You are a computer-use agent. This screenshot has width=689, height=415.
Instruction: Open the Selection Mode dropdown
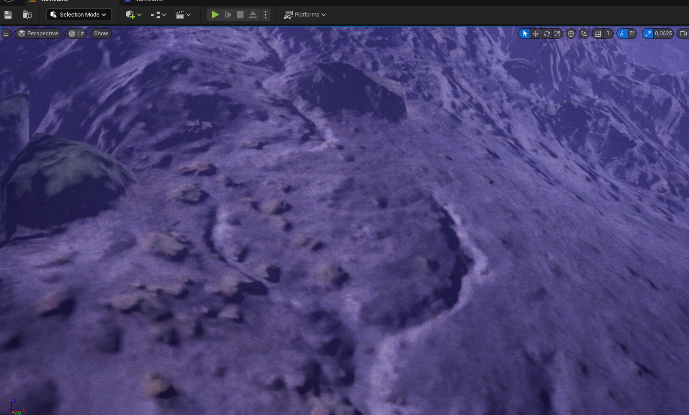(x=79, y=15)
